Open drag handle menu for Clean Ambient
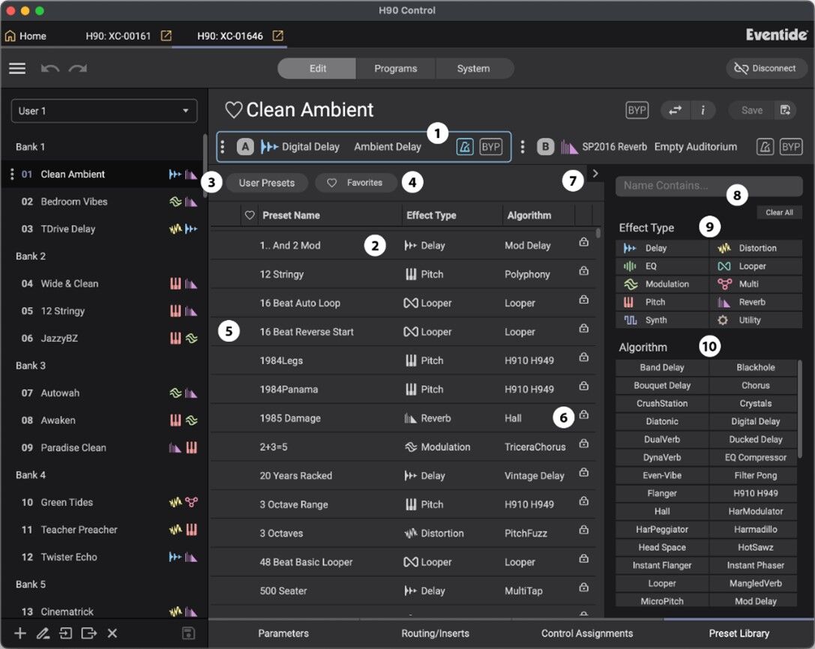The height and width of the screenshot is (649, 815). tap(12, 175)
